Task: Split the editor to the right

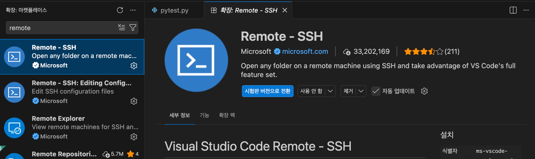Action: coord(513,10)
